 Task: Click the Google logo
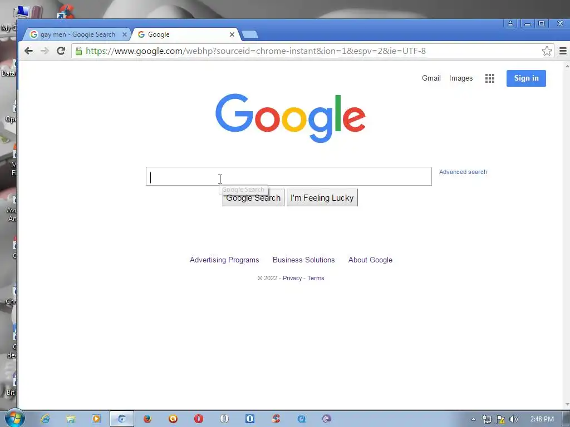point(290,118)
